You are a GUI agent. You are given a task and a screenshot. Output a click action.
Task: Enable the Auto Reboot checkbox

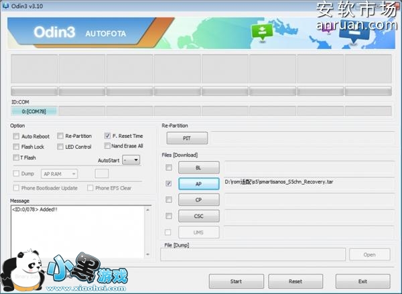point(16,136)
